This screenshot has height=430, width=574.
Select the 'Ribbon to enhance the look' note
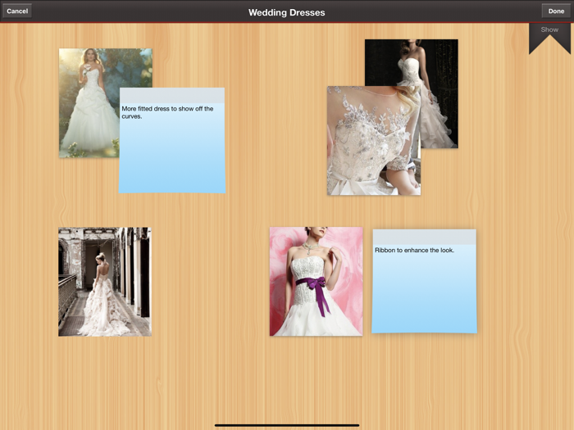(x=424, y=281)
